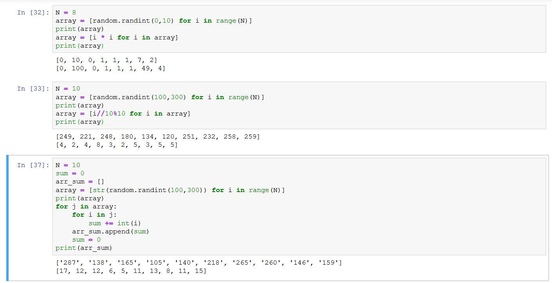Click the i//10%10 expression line
Screen dimensions: 552x283
[x=123, y=114]
